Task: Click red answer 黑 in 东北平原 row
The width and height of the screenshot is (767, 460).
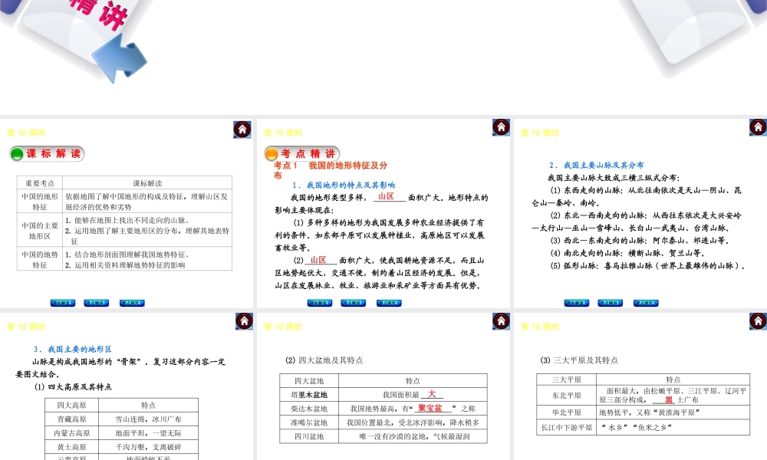Action: coord(669,399)
